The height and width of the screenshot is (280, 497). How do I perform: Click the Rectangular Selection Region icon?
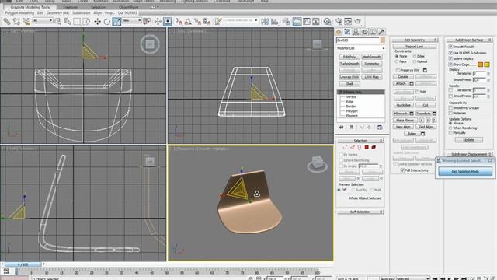[77, 22]
